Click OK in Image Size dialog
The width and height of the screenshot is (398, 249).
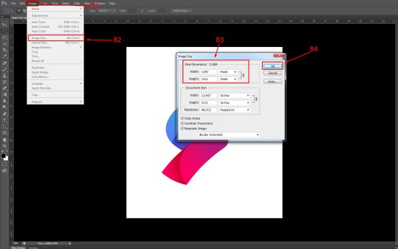pyautogui.click(x=273, y=66)
